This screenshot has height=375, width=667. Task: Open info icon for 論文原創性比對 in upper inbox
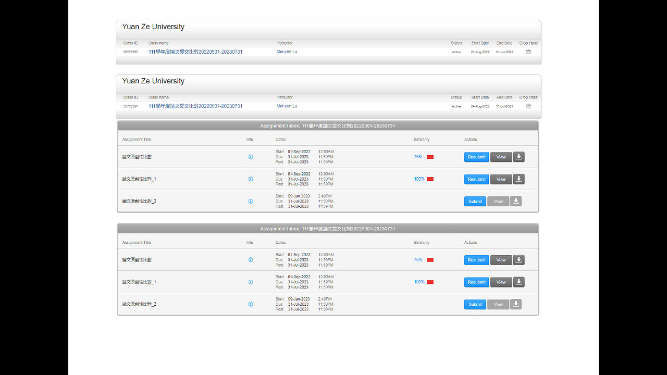coord(251,157)
